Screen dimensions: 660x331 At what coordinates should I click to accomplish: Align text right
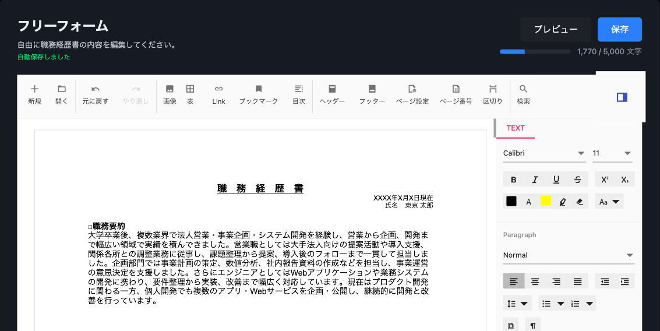(556, 281)
